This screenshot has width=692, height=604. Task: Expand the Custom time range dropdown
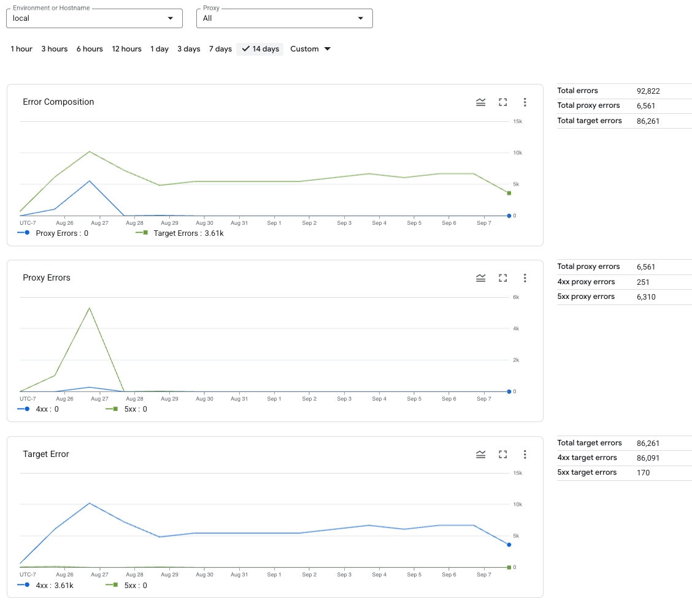point(310,49)
